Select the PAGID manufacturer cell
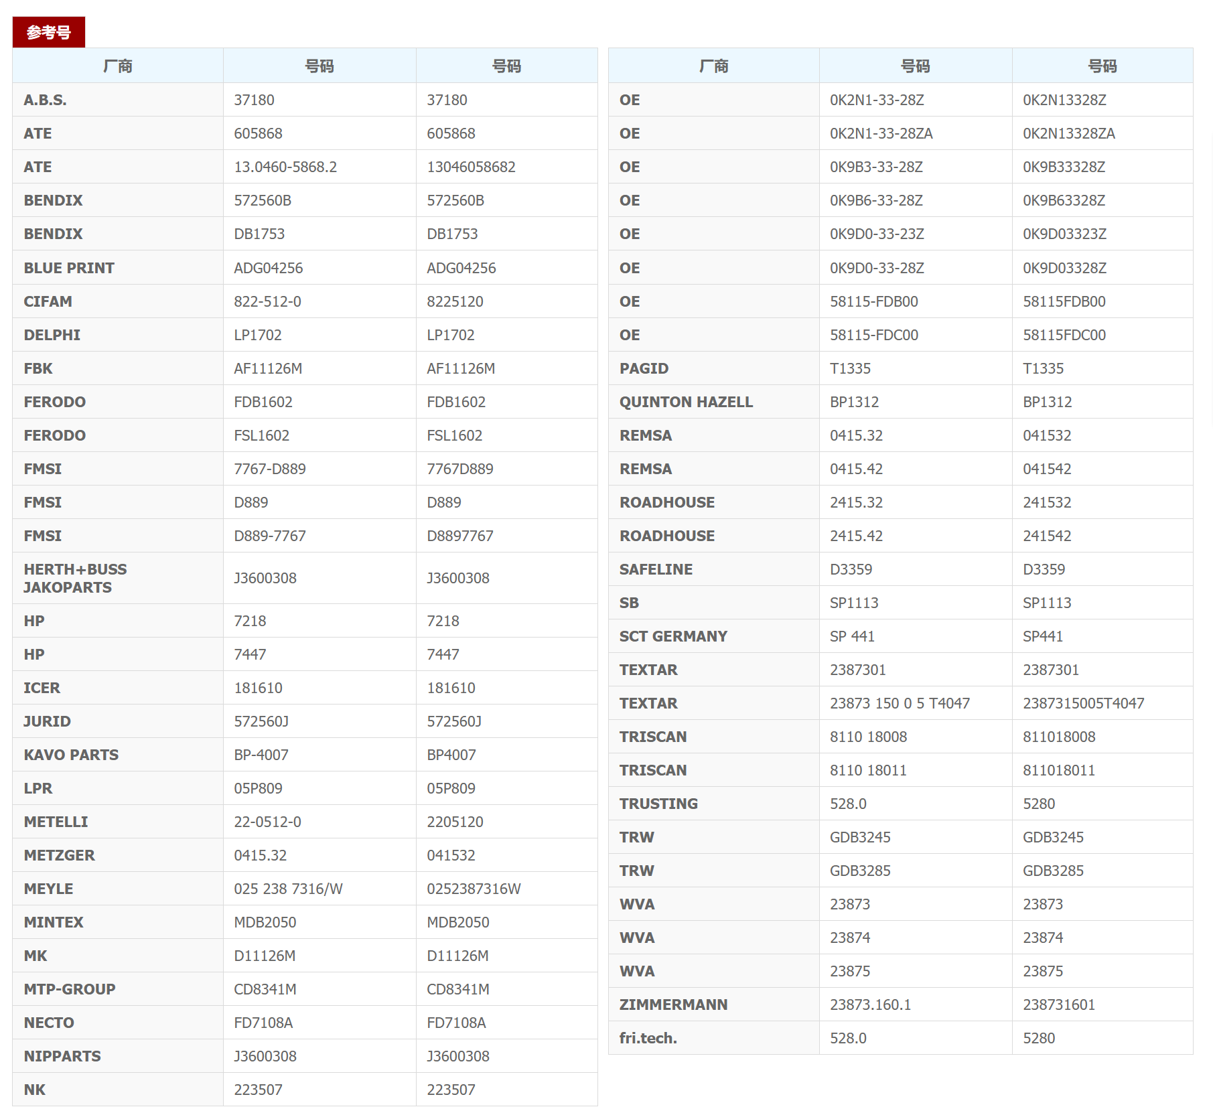The image size is (1213, 1111). 714,368
